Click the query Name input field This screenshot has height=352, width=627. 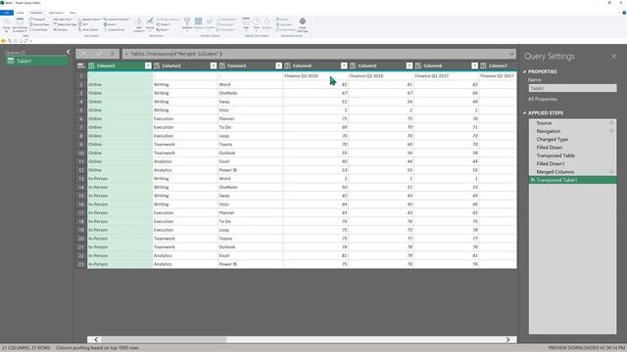(x=572, y=88)
